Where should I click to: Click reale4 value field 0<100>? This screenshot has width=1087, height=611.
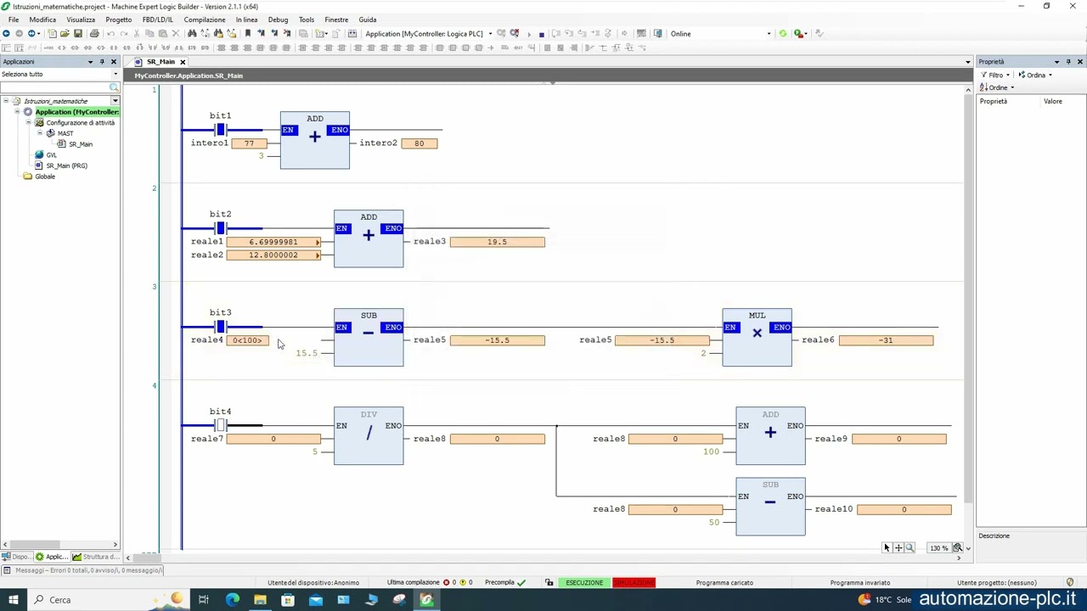[x=247, y=340]
